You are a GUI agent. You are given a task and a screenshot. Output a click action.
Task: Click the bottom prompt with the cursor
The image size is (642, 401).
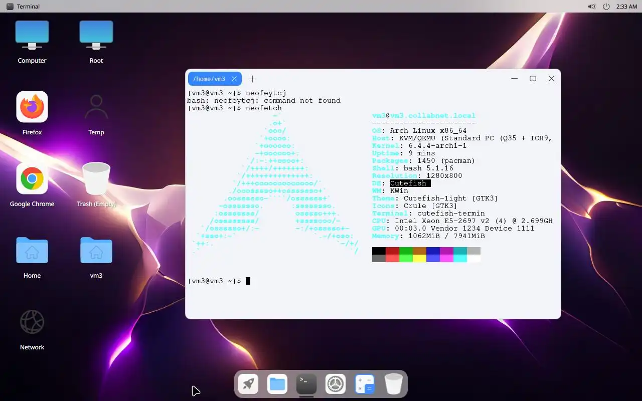tap(219, 281)
